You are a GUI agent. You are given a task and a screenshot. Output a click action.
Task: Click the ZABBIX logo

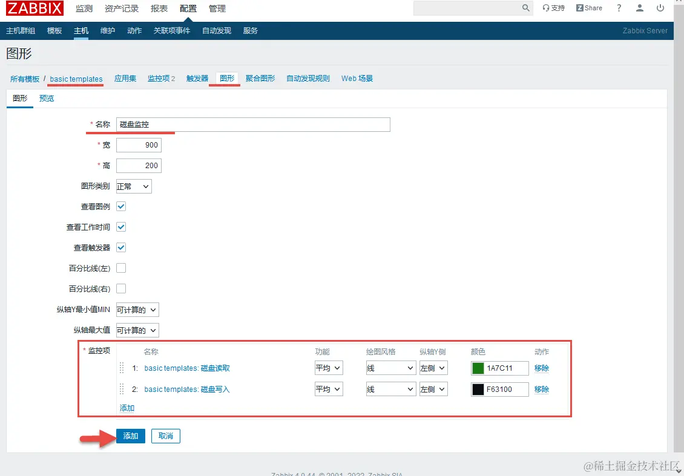(x=35, y=8)
